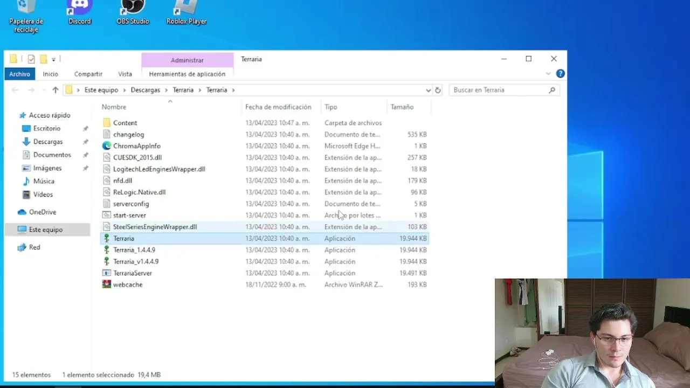The width and height of the screenshot is (690, 388).
Task: Select the changelog document icon
Action: point(107,134)
